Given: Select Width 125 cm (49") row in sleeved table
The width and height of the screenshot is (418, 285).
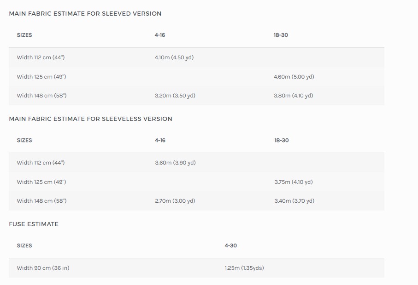Looking at the screenshot, I should (x=196, y=77).
